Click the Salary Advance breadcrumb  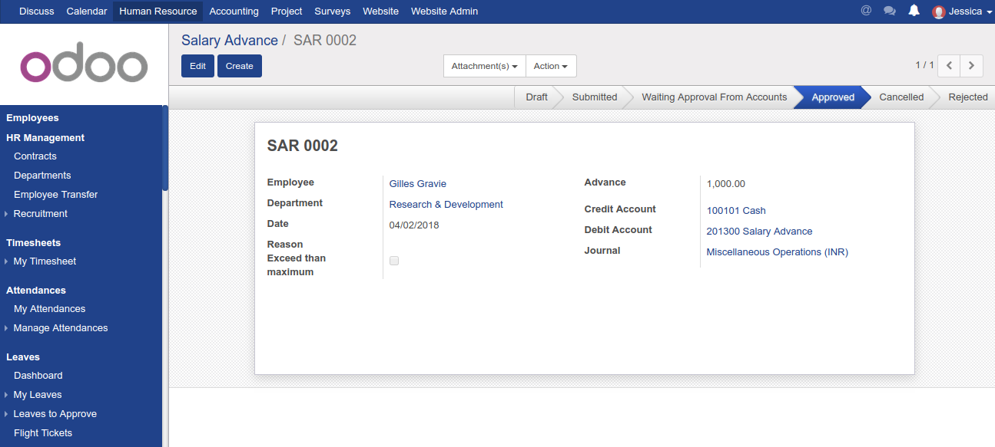pos(229,41)
